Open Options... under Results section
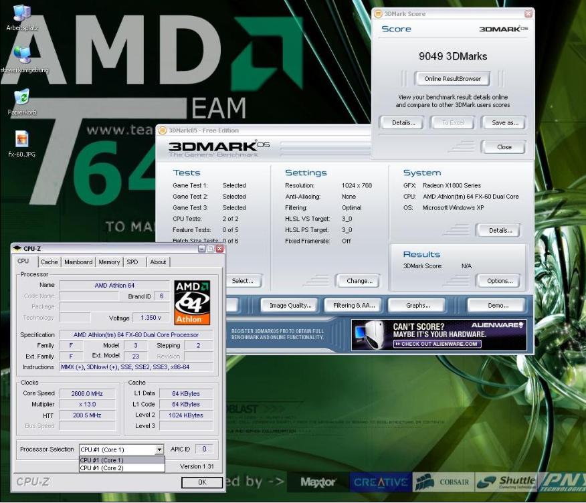The image size is (586, 503). point(500,281)
